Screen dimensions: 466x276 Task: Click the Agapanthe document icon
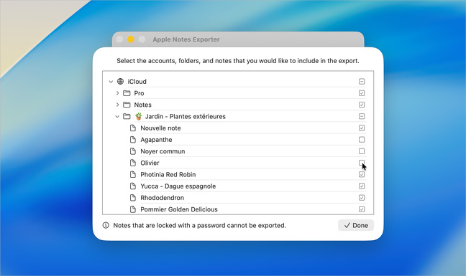pos(133,140)
